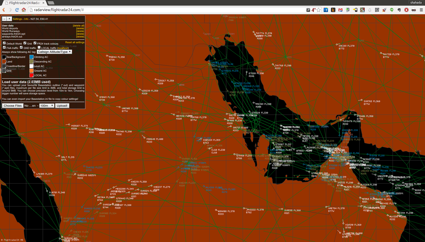This screenshot has height=242, width=425.
Task: Open the orange k extension icon
Action: coord(333,10)
